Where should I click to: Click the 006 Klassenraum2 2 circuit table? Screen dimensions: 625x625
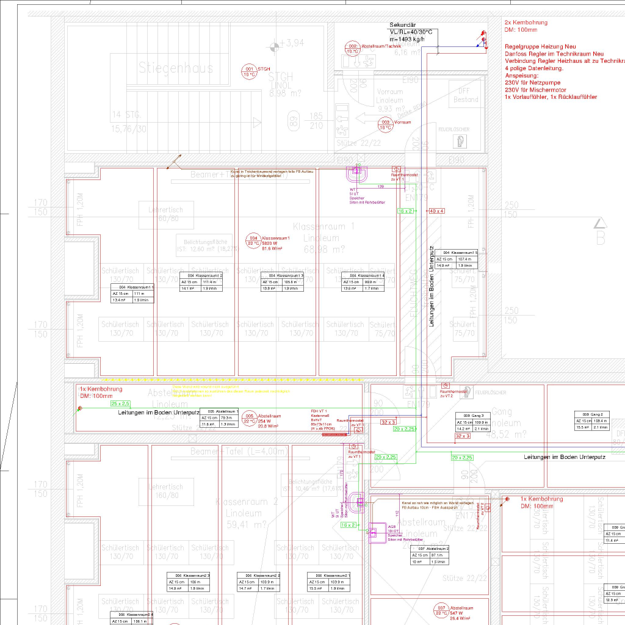(259, 582)
